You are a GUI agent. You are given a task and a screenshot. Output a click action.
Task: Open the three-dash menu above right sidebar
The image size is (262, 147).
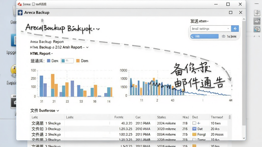257,4
